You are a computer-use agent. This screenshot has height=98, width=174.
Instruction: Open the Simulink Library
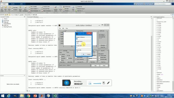[55, 9]
